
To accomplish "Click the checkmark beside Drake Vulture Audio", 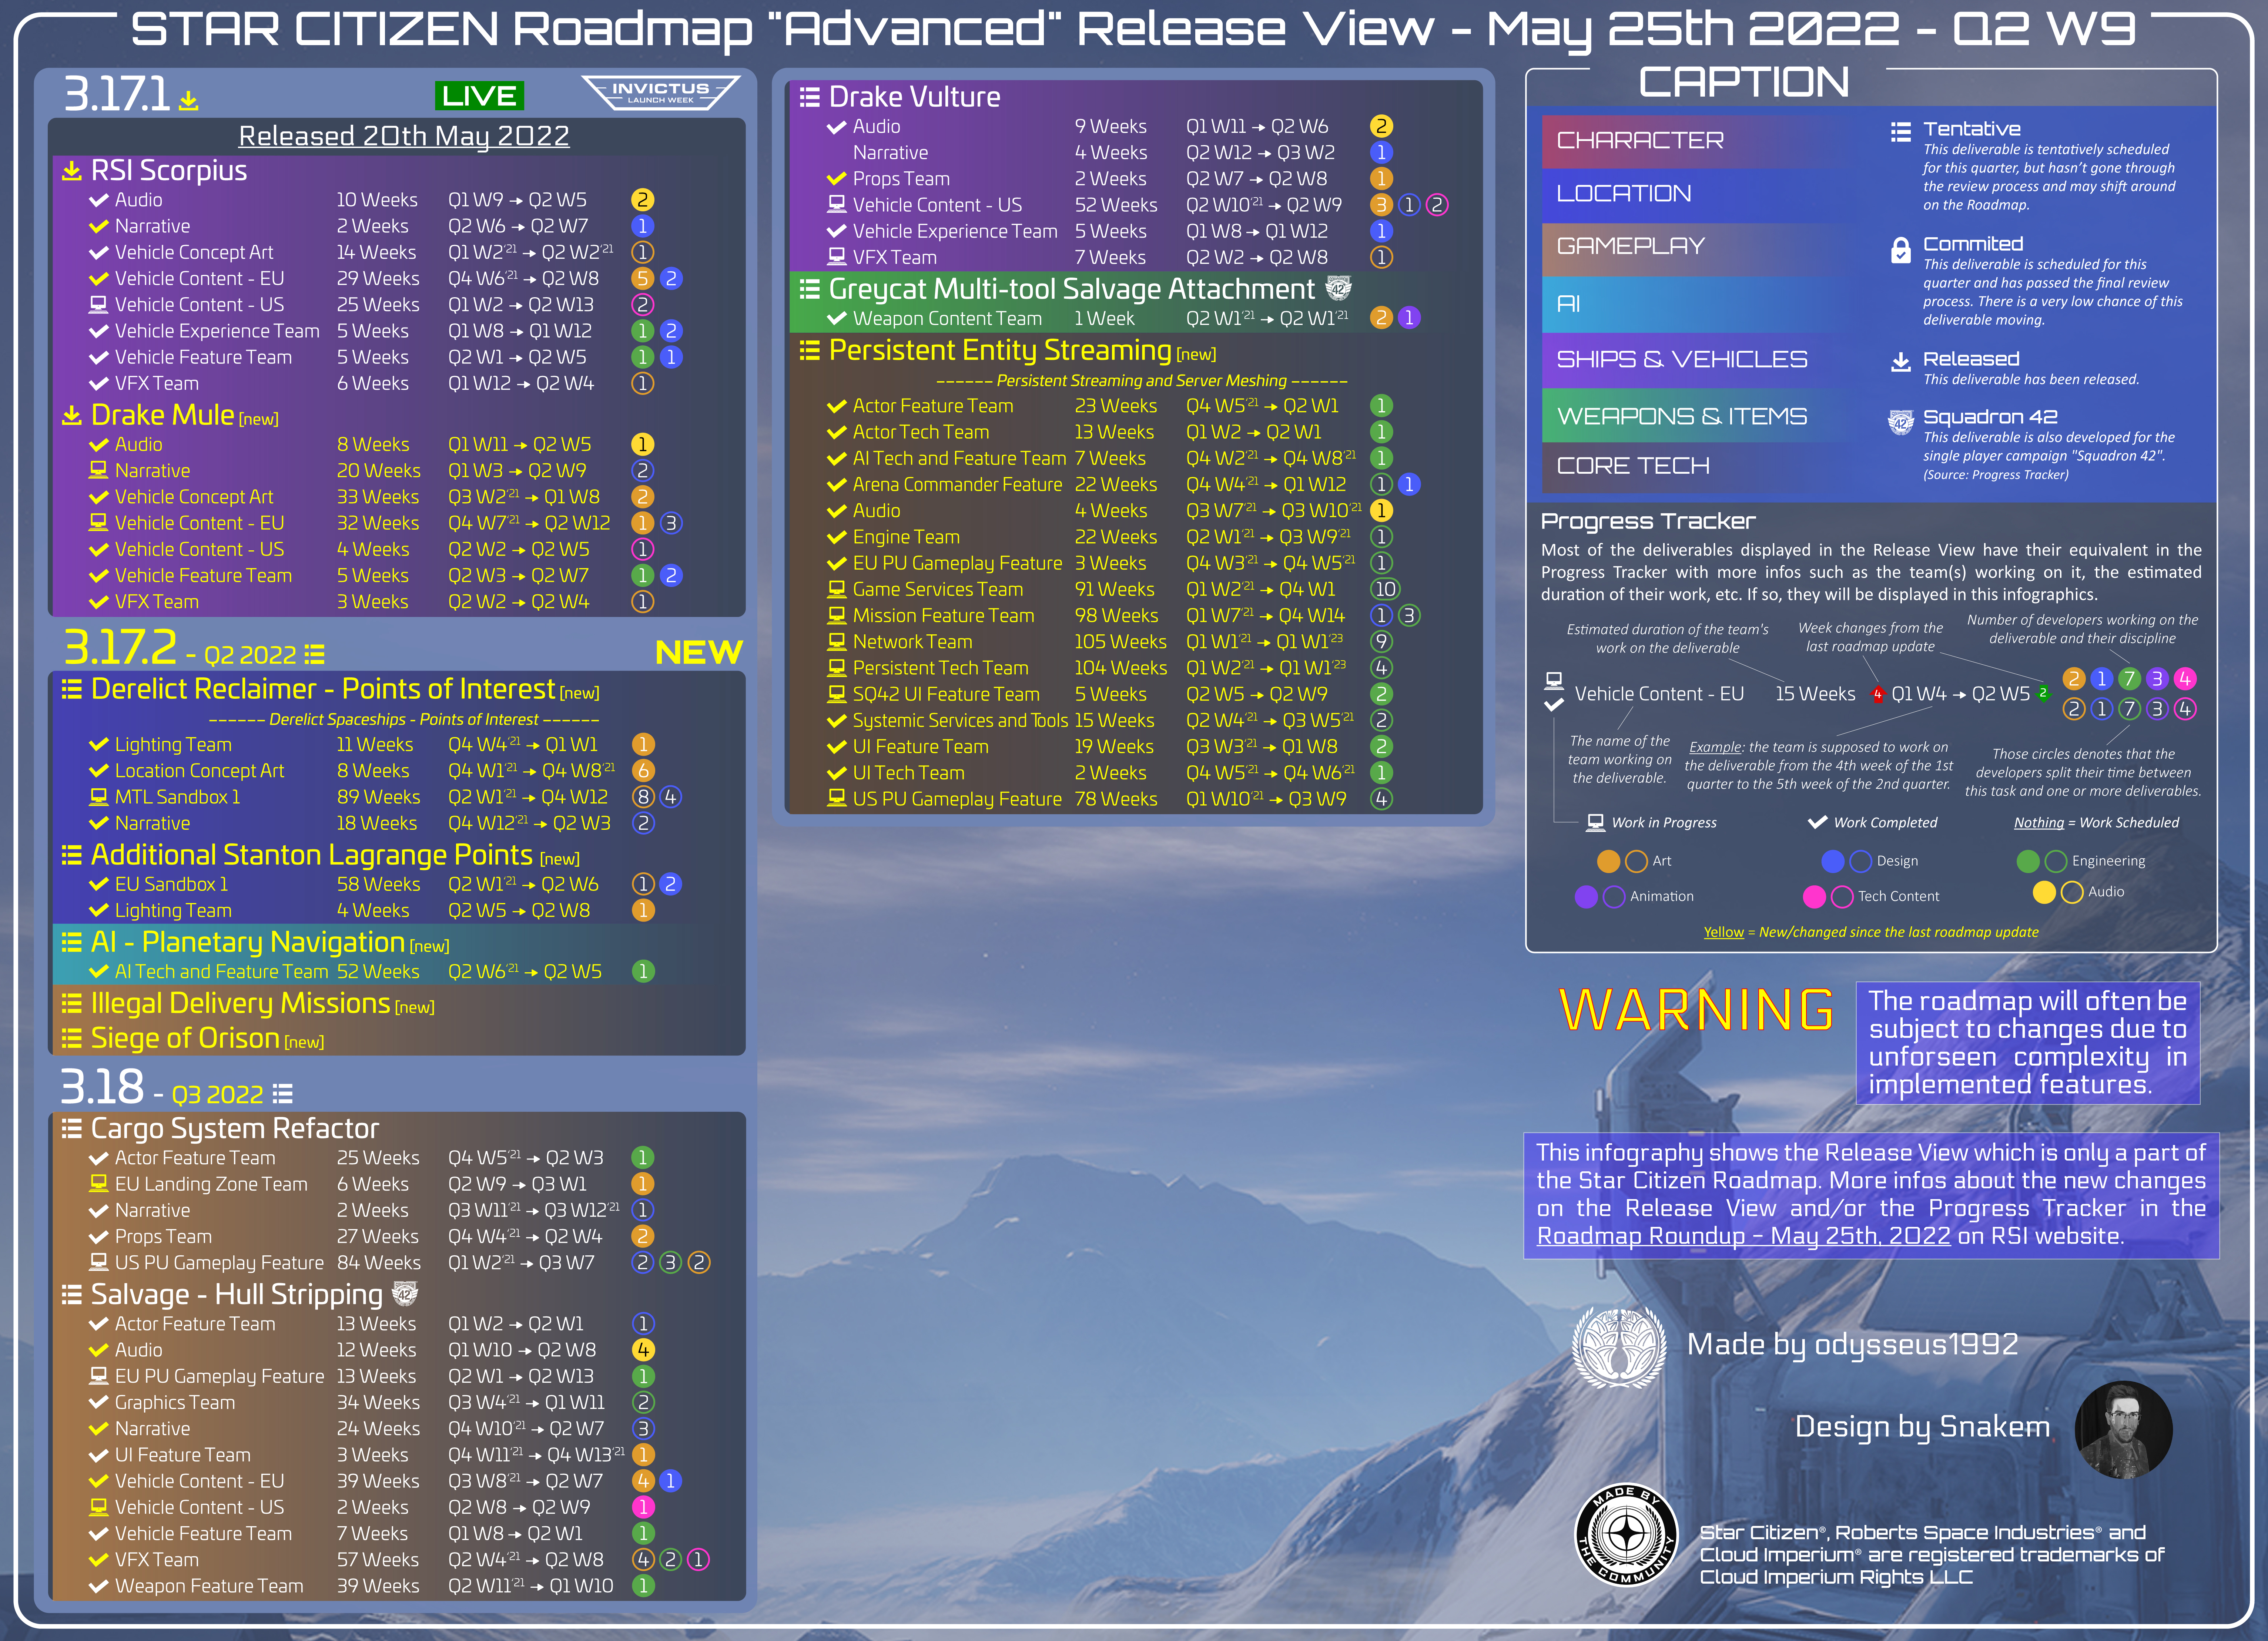I will click(837, 127).
